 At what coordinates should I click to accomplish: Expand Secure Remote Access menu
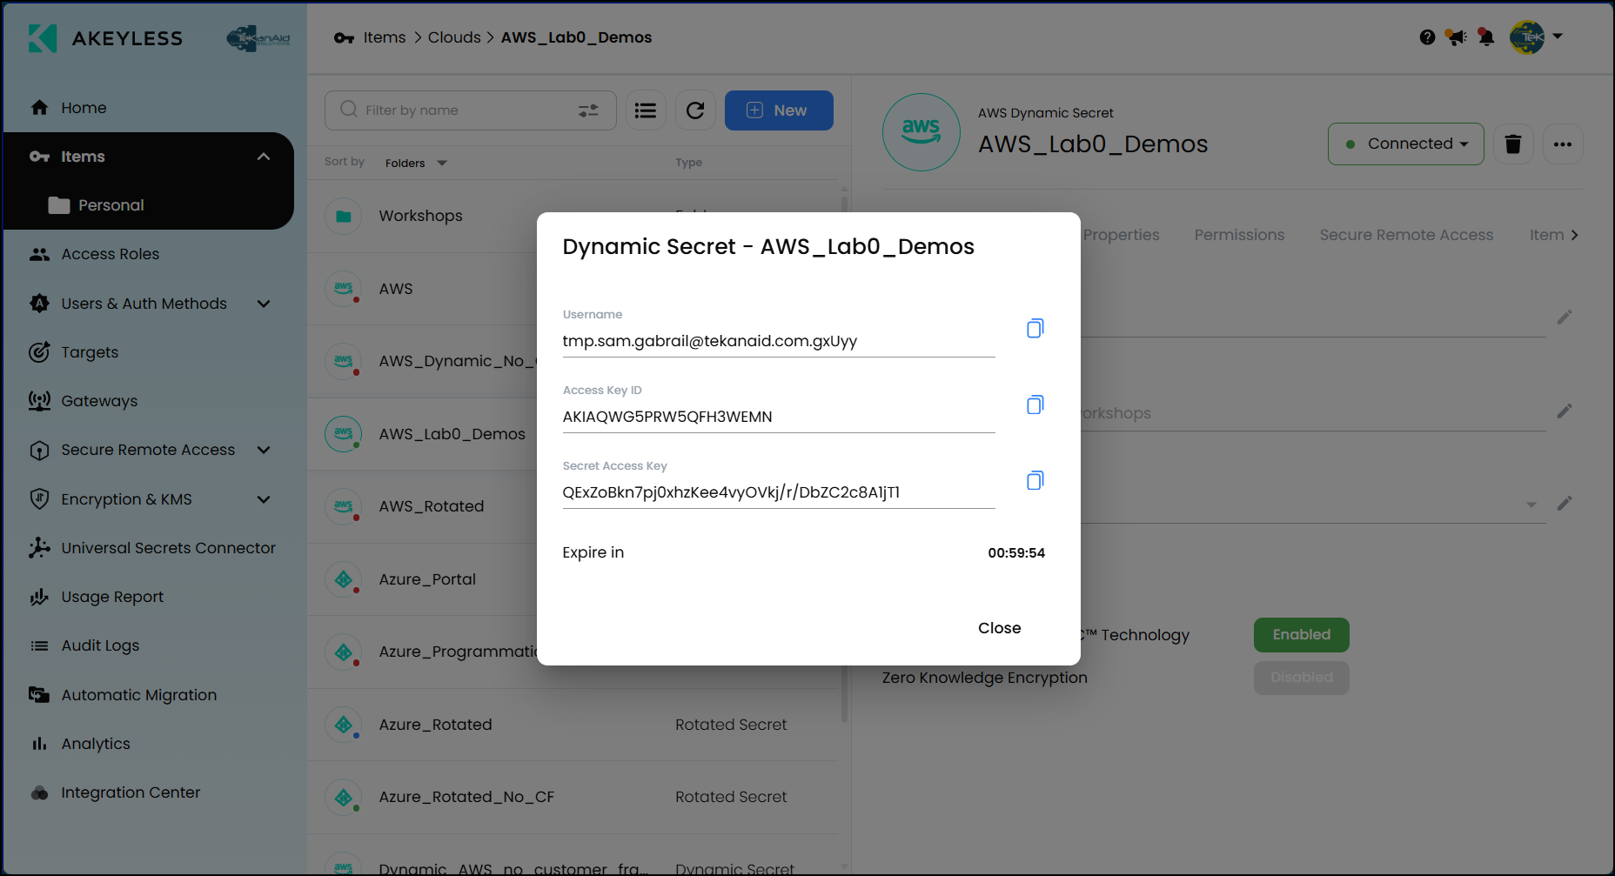click(x=264, y=450)
